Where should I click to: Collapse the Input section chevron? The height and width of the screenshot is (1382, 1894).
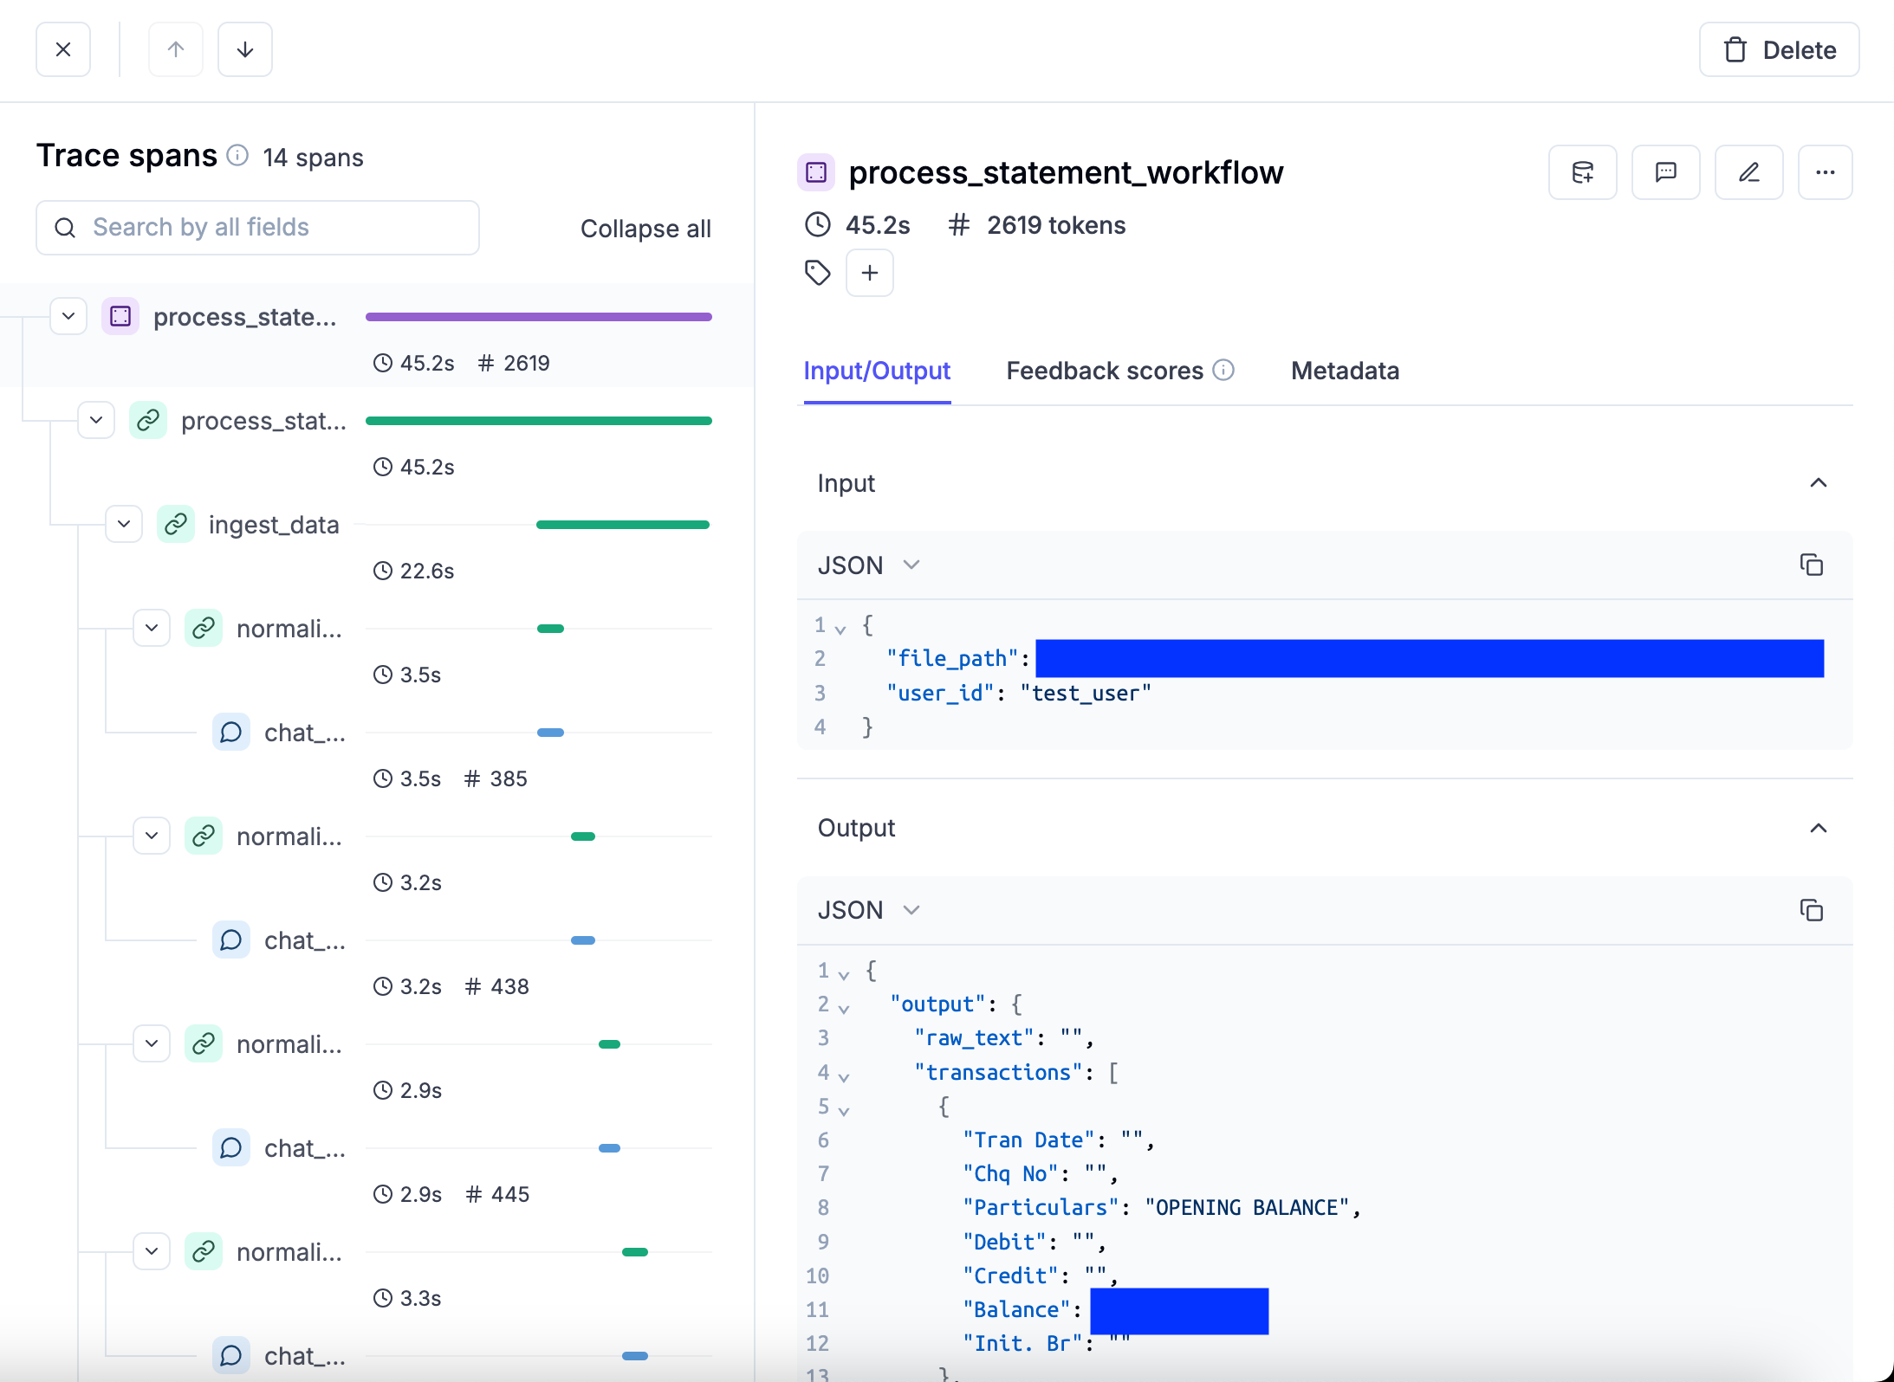click(1819, 482)
